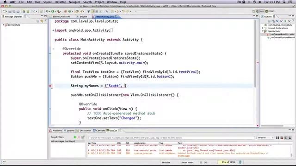Run garbage collector trash icon in status bar
The image size is (296, 166).
click(x=240, y=162)
